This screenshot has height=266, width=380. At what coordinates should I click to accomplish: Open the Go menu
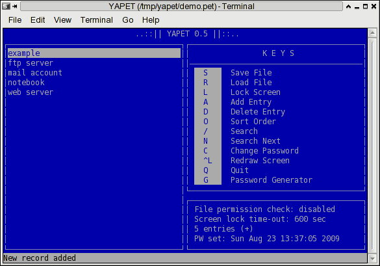click(128, 20)
